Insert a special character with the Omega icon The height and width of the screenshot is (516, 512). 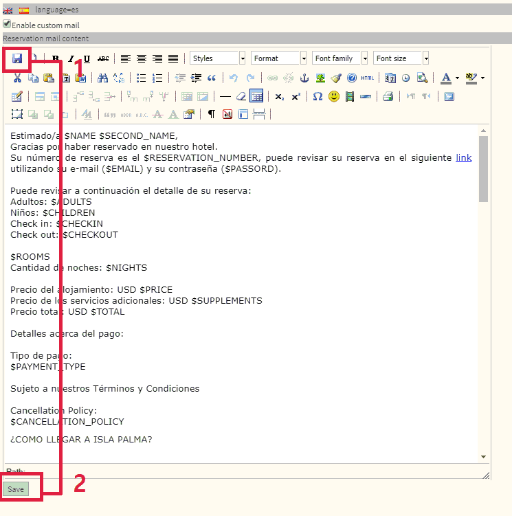(318, 96)
